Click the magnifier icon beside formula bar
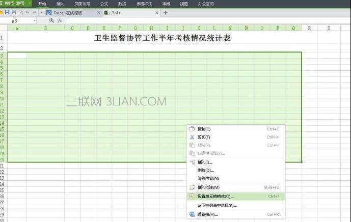The height and width of the screenshot is (222, 351). point(52,21)
